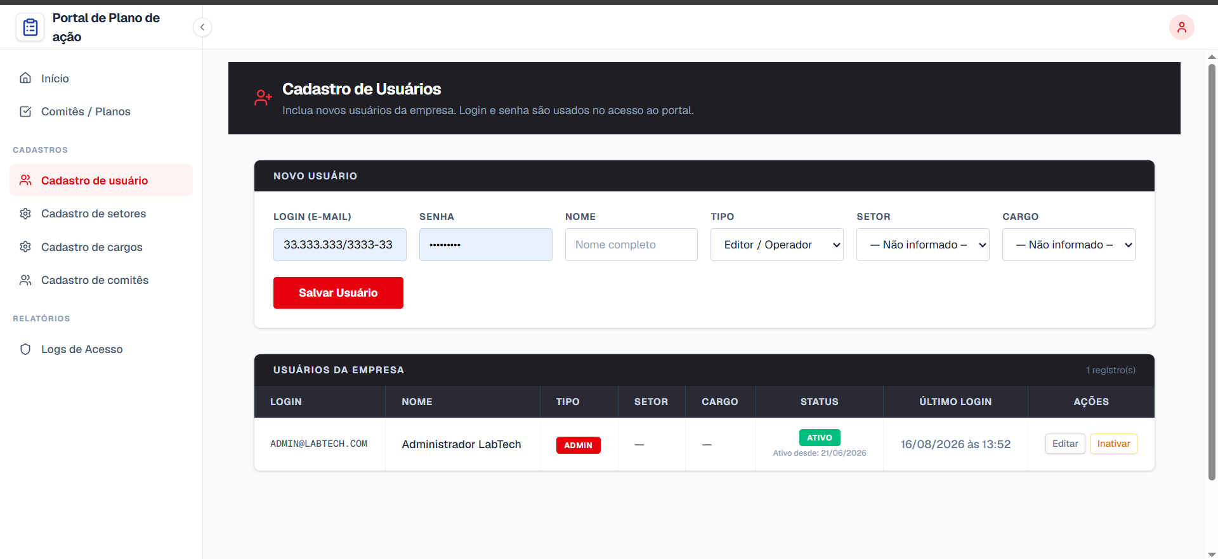This screenshot has height=559, width=1218.
Task: Open Cadastro de cargos page
Action: [101, 247]
